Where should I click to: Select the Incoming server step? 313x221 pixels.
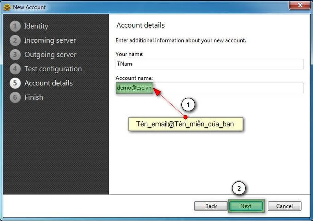[x=43, y=41]
